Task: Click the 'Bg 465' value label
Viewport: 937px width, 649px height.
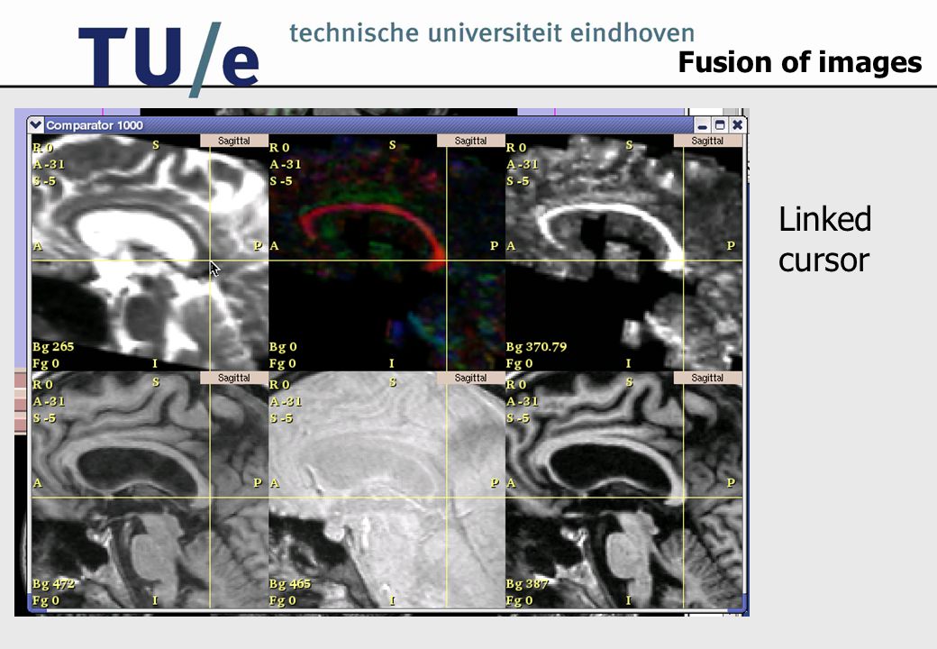Action: [290, 584]
